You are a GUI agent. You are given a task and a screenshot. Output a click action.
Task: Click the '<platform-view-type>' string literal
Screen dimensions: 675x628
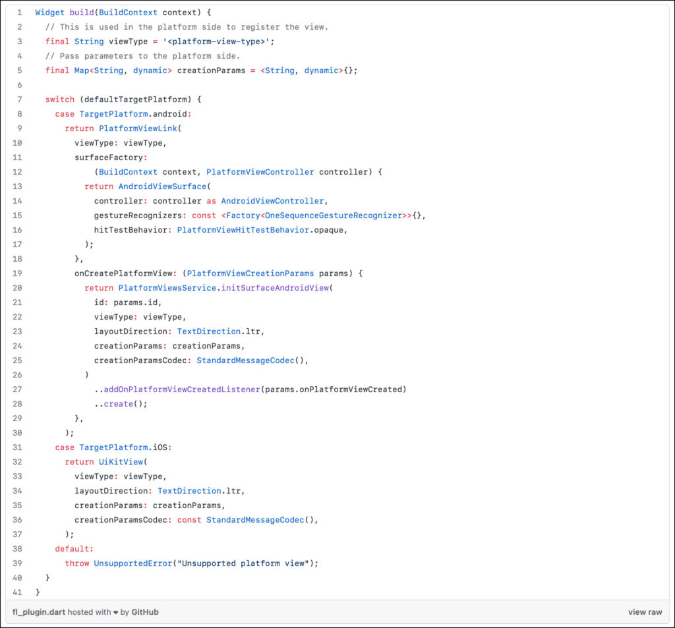coord(218,42)
